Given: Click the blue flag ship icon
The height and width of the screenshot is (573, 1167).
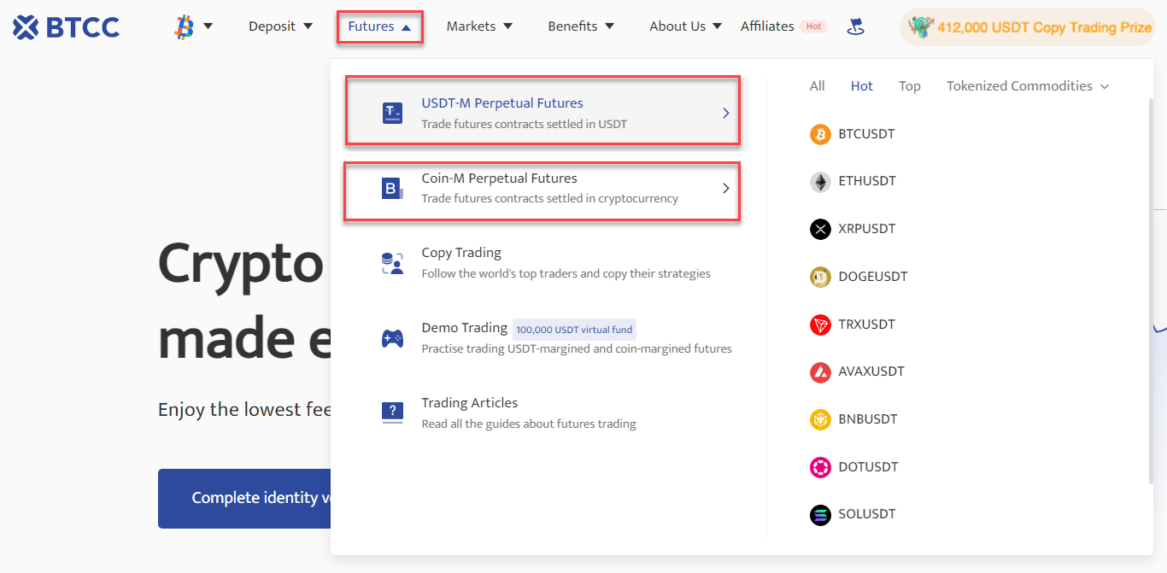Looking at the screenshot, I should [x=855, y=26].
